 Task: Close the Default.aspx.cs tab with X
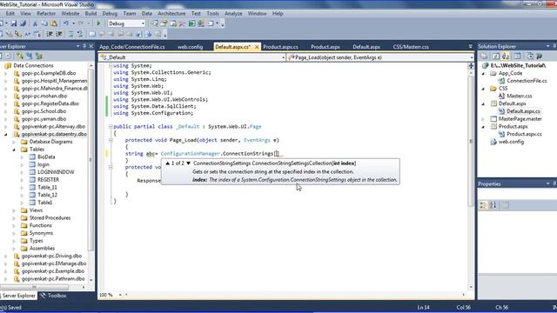[257, 47]
